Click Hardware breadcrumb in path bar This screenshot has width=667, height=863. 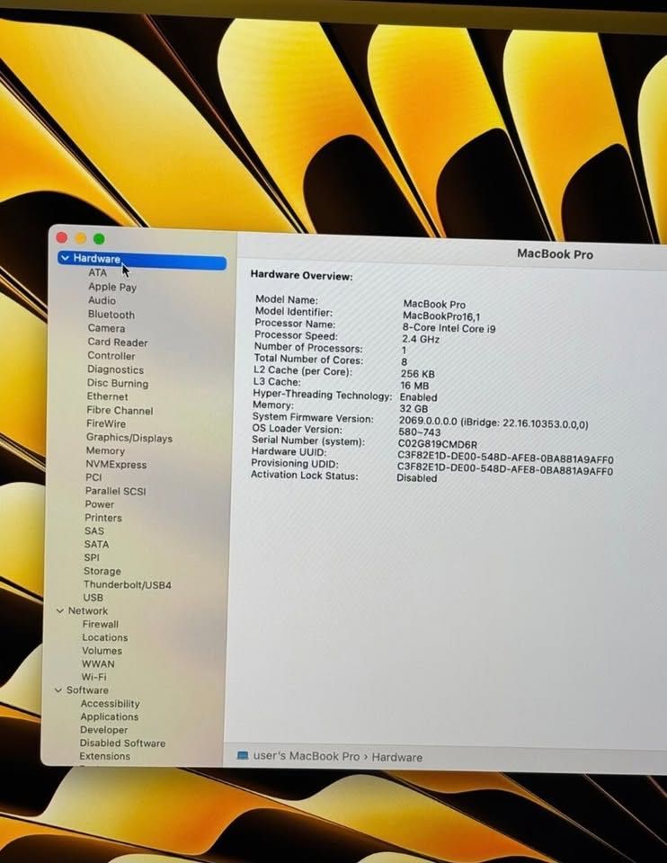(396, 757)
